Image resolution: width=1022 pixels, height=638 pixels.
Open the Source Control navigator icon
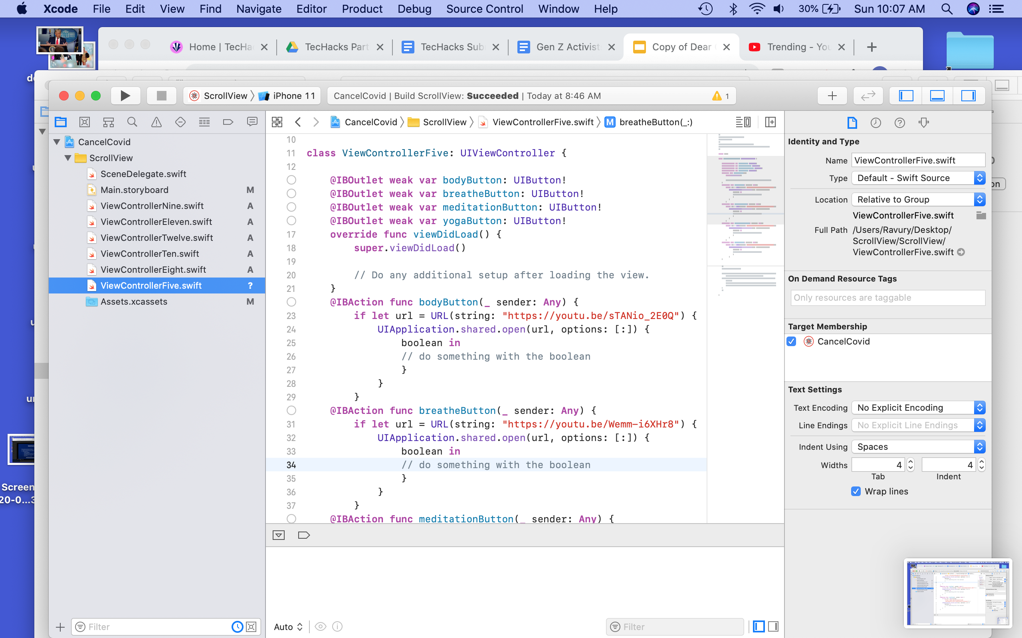click(x=85, y=122)
